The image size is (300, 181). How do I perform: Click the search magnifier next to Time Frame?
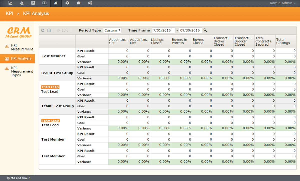pyautogui.click(x=205, y=30)
